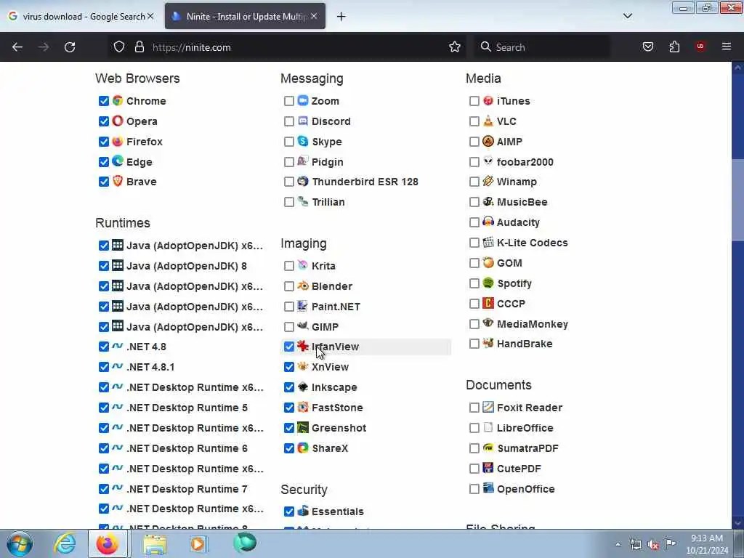View site lock security information
Viewport: 744px width, 558px height.
(139, 47)
